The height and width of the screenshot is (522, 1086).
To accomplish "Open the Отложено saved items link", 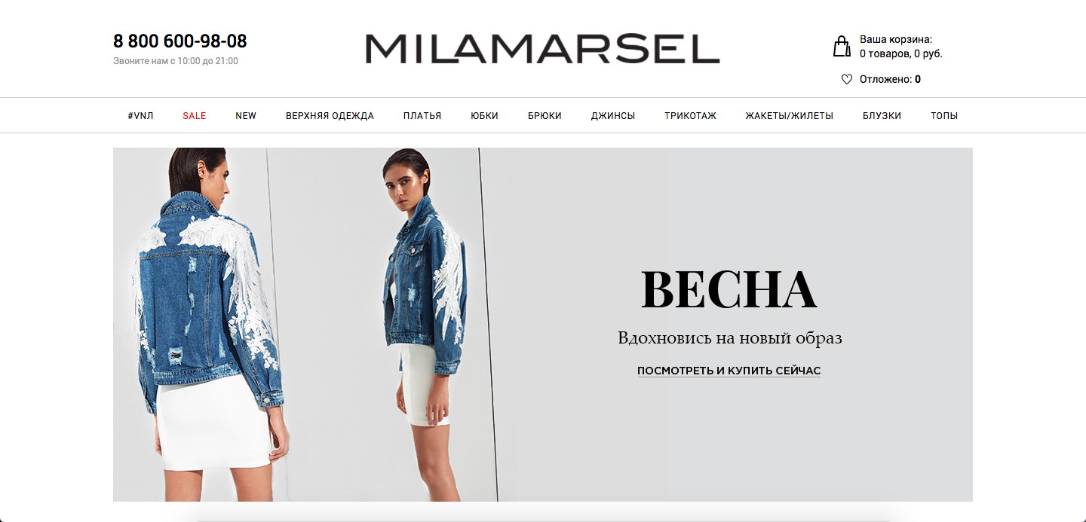I will click(x=890, y=79).
